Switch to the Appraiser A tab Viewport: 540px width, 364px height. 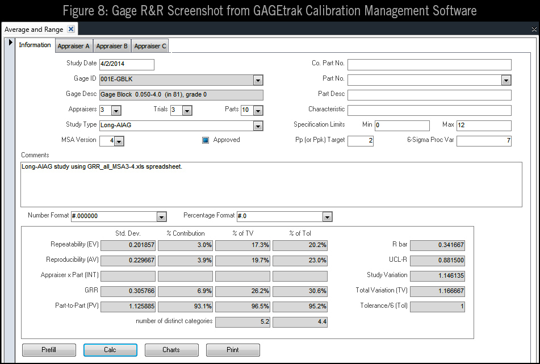(x=74, y=46)
